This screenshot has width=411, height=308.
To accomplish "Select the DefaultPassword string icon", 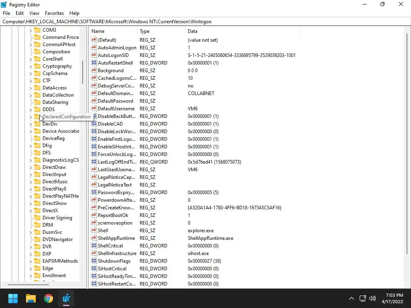I will pos(94,101).
